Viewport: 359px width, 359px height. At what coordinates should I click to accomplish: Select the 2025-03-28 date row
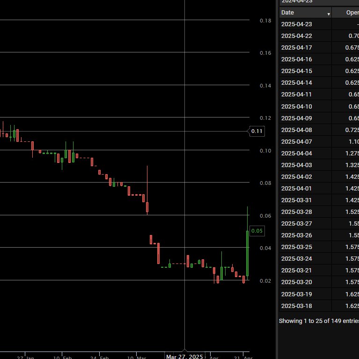coord(319,211)
